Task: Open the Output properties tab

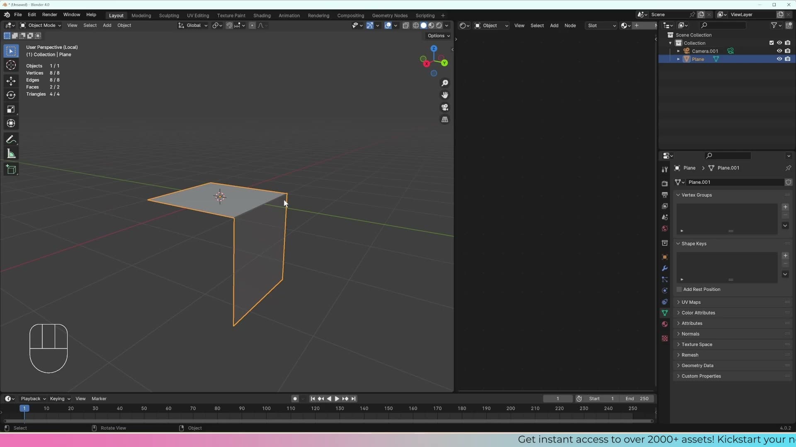Action: click(665, 195)
